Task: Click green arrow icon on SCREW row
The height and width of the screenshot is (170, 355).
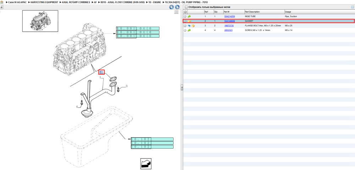Action: [189, 30]
